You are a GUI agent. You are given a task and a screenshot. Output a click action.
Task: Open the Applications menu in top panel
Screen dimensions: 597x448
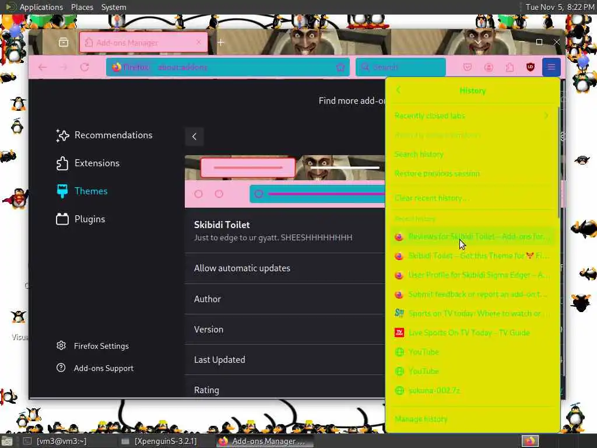click(x=41, y=7)
